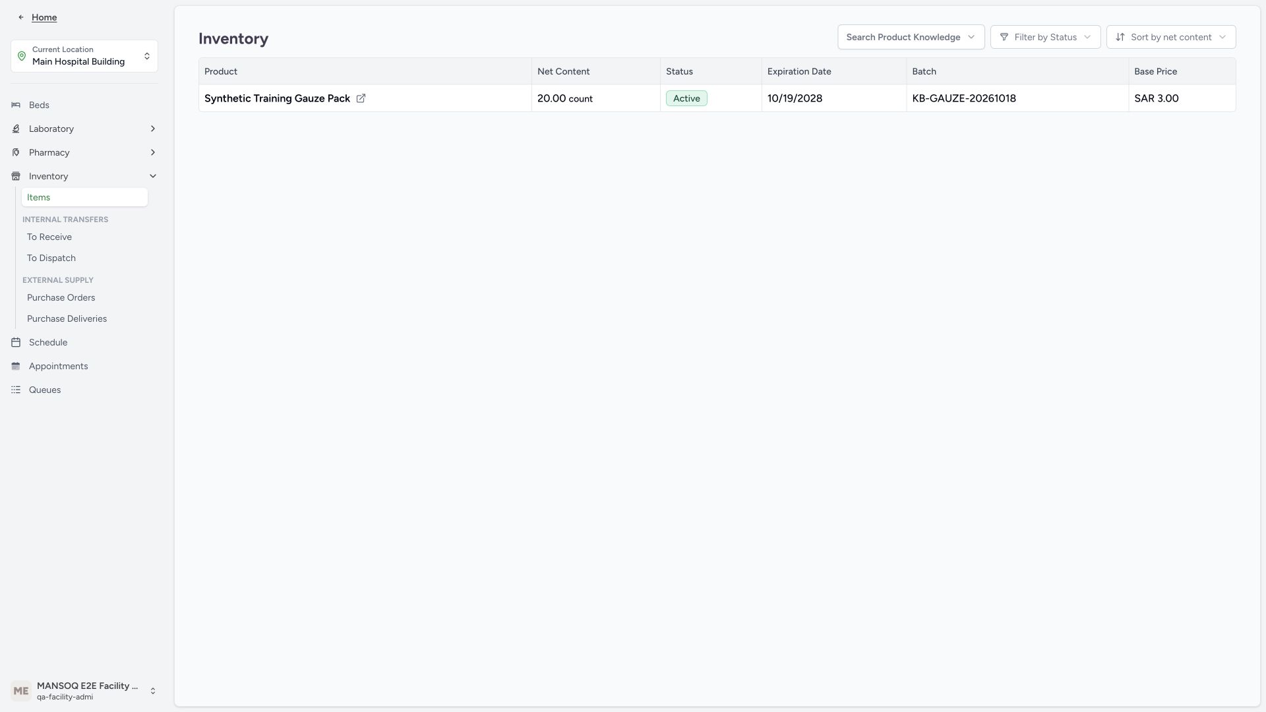
Task: Click the back arrow beside Home
Action: [21, 17]
